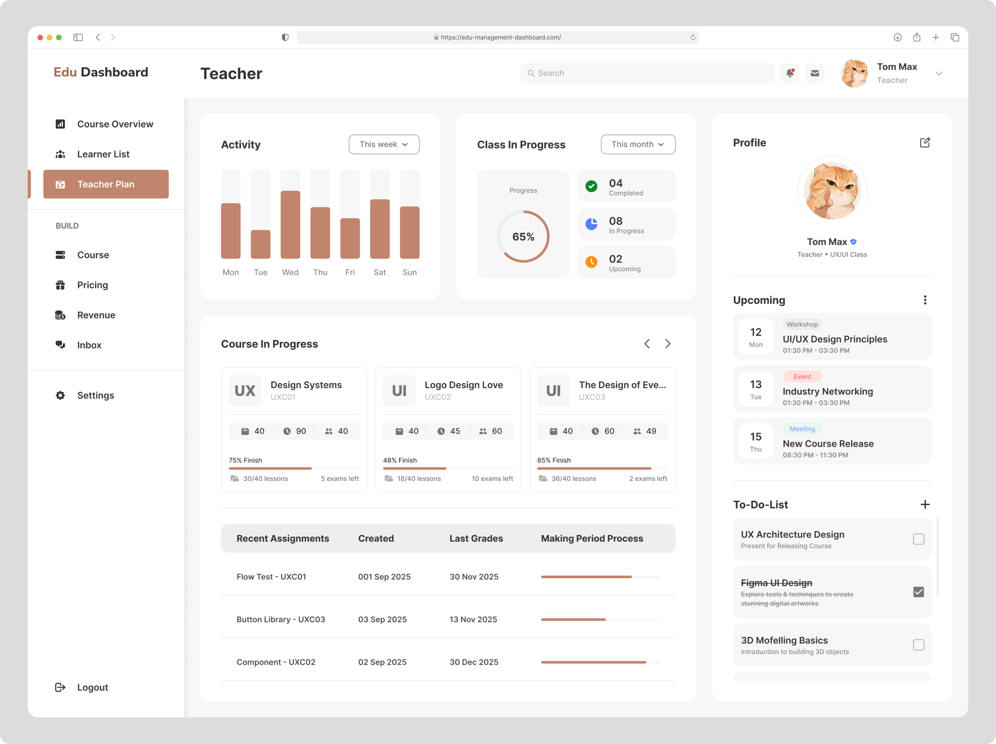This screenshot has height=744, width=996.
Task: Open the This week activity dropdown
Action: point(384,144)
